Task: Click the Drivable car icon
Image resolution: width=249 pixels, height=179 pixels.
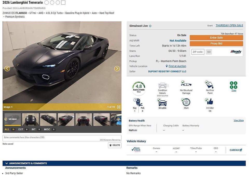Action: (x=162, y=102)
